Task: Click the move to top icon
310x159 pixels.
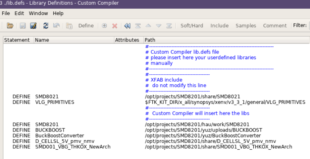Action: (x=138, y=26)
